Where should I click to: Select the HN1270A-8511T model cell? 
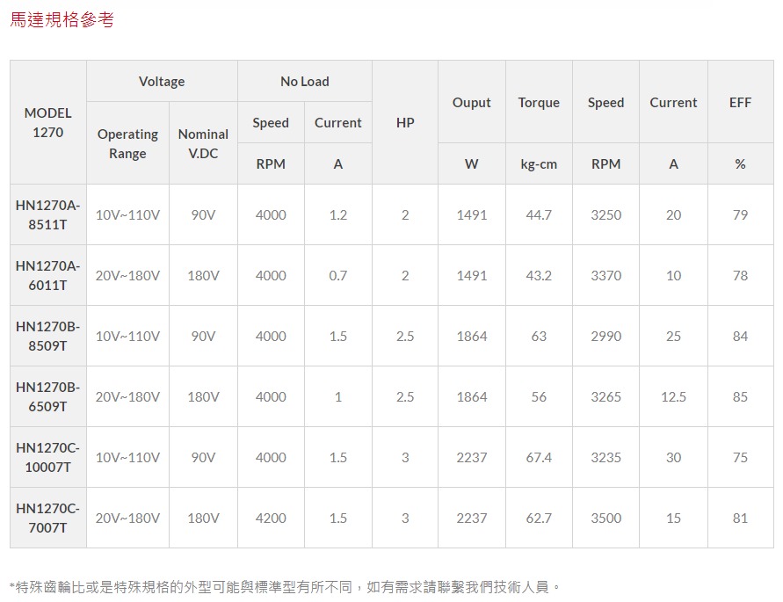pyautogui.click(x=48, y=214)
